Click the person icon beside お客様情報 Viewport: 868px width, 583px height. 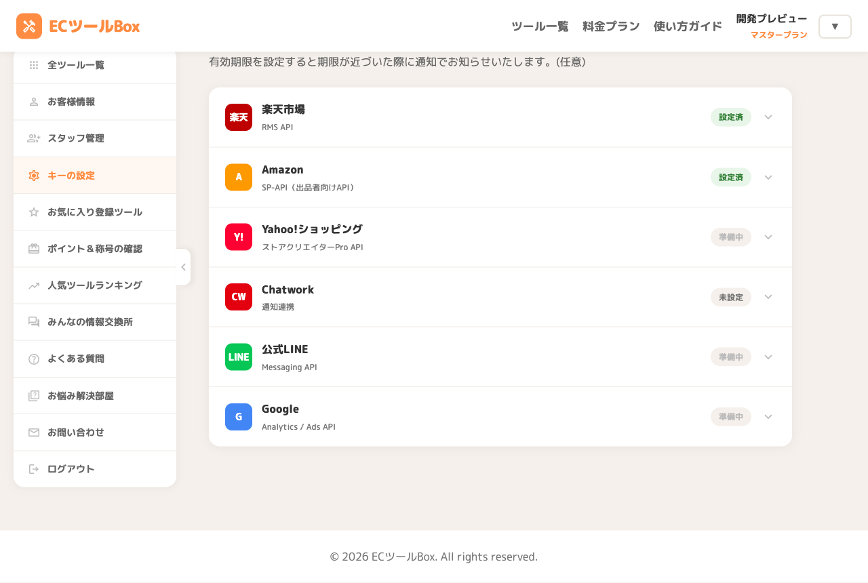(x=34, y=102)
